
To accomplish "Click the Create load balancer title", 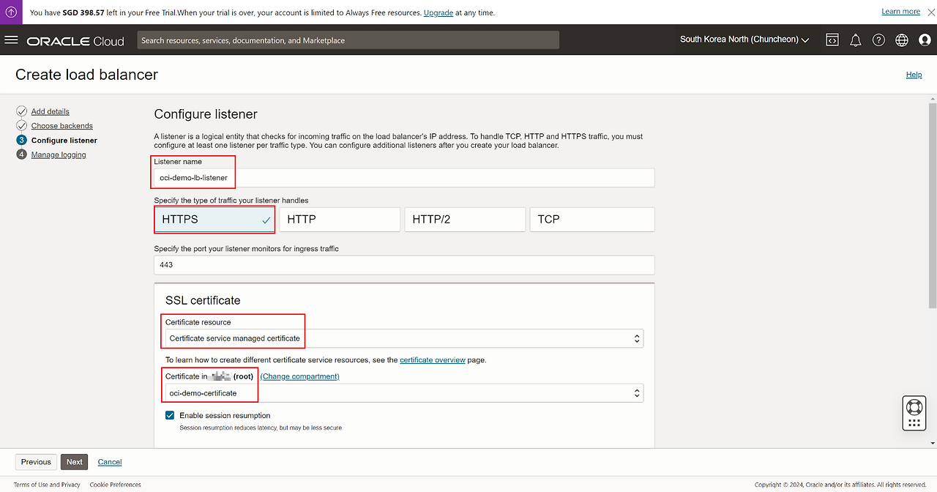I will point(86,75).
